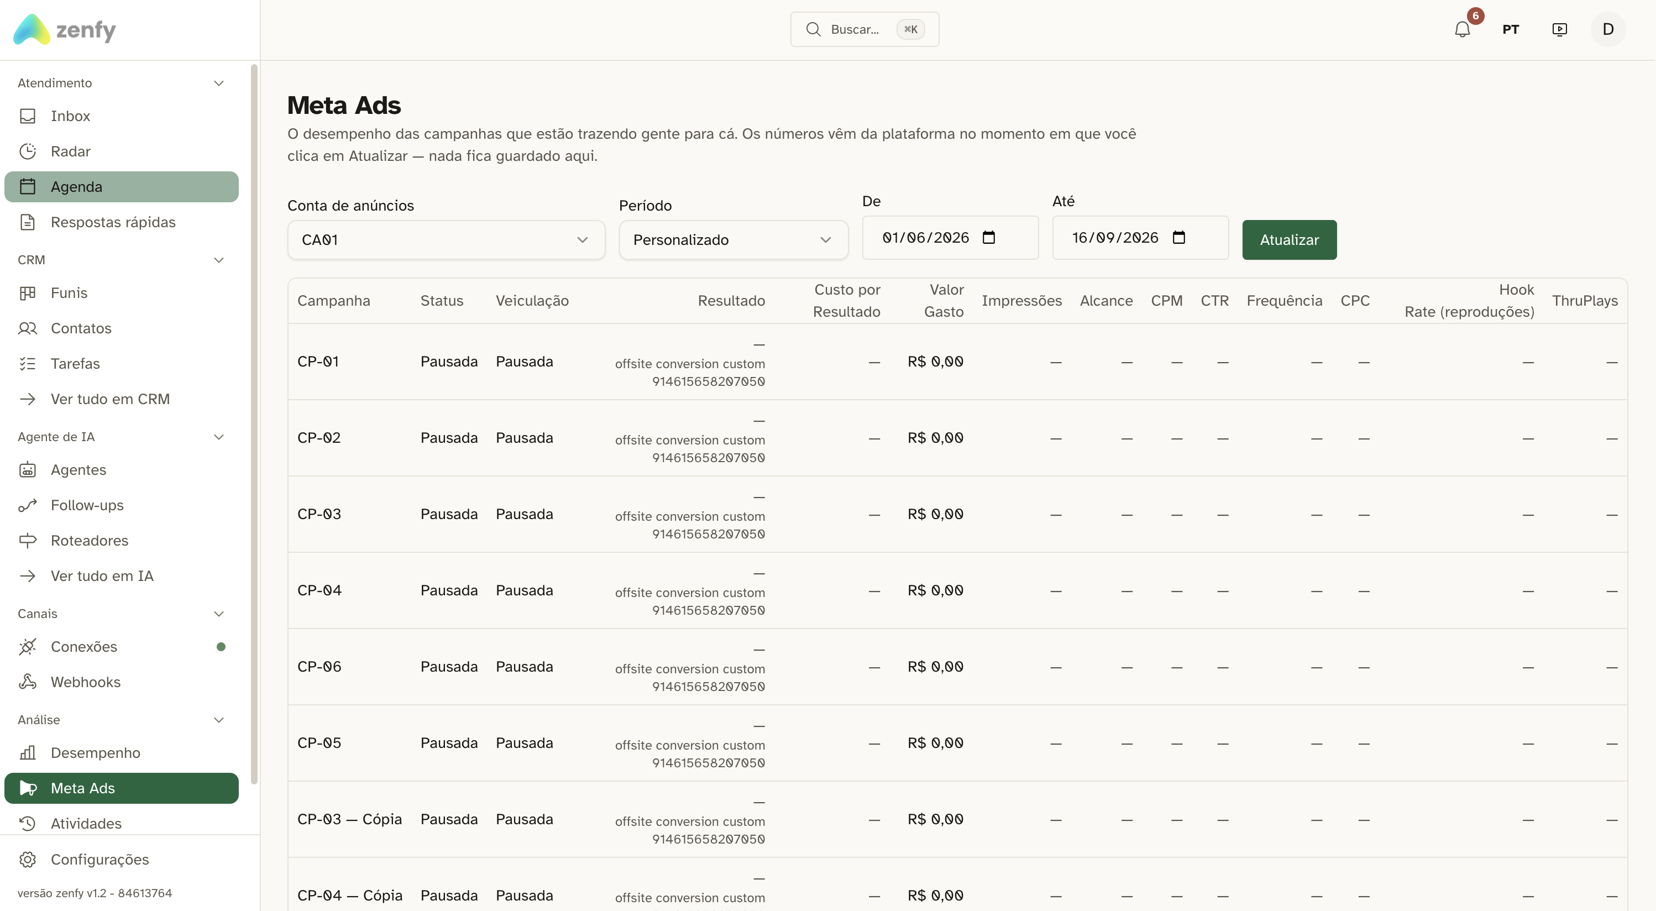Click the Funis board icon
The width and height of the screenshot is (1656, 911).
tap(28, 293)
